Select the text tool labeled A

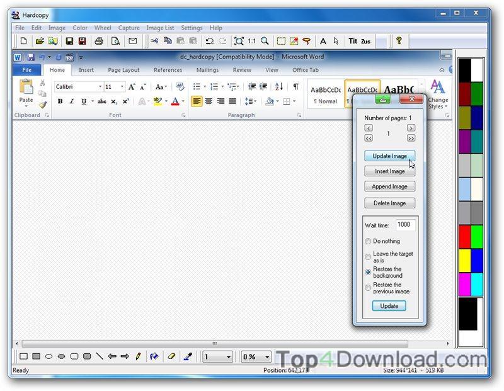click(x=323, y=41)
